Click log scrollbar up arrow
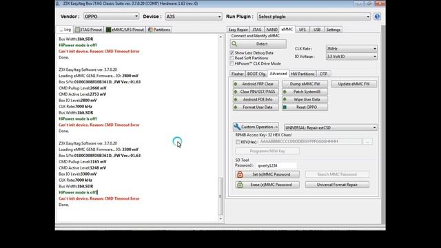441x248 pixels. (x=220, y=37)
